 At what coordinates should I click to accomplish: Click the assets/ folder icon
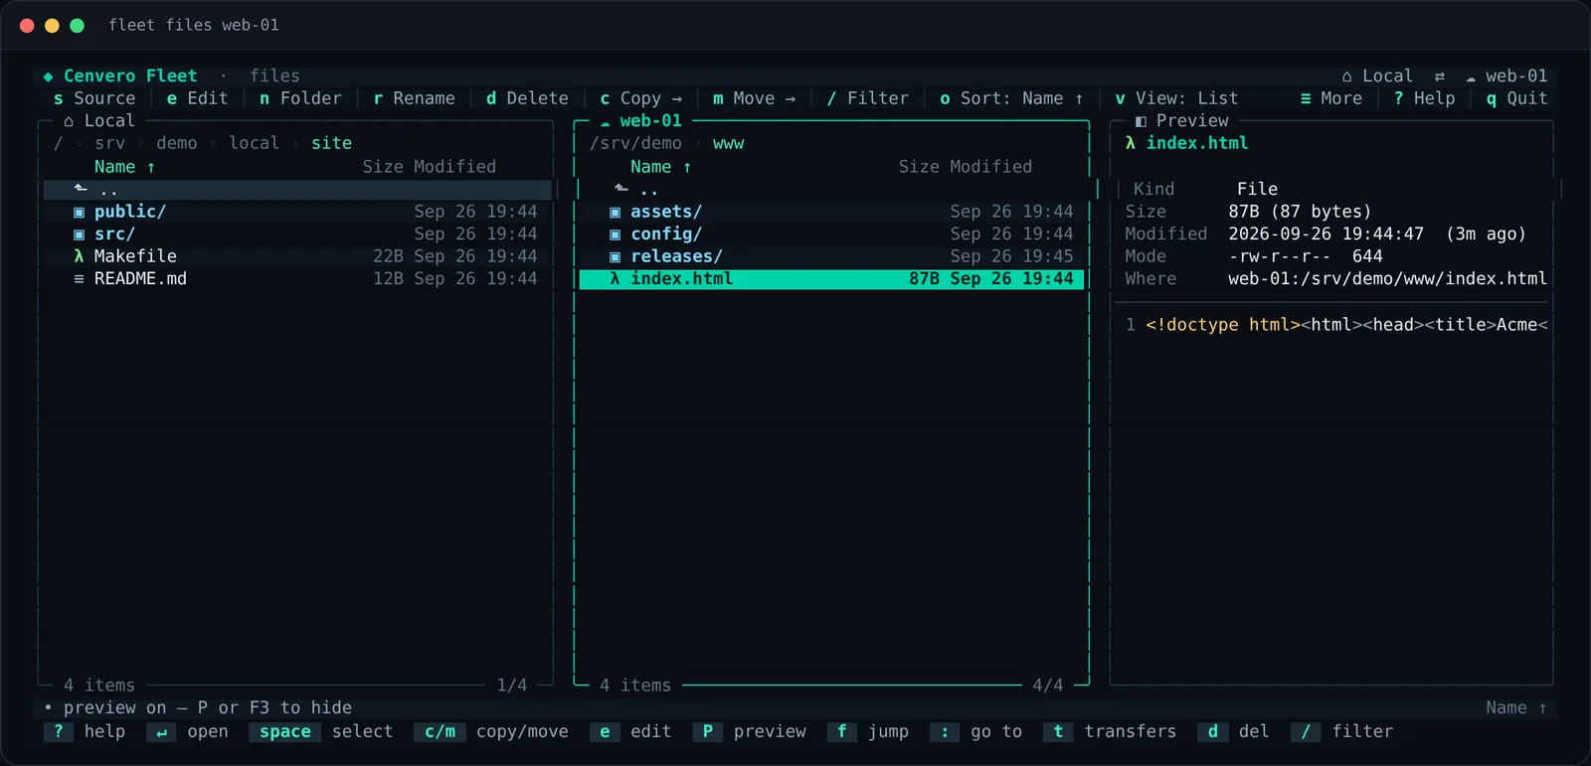click(x=615, y=212)
